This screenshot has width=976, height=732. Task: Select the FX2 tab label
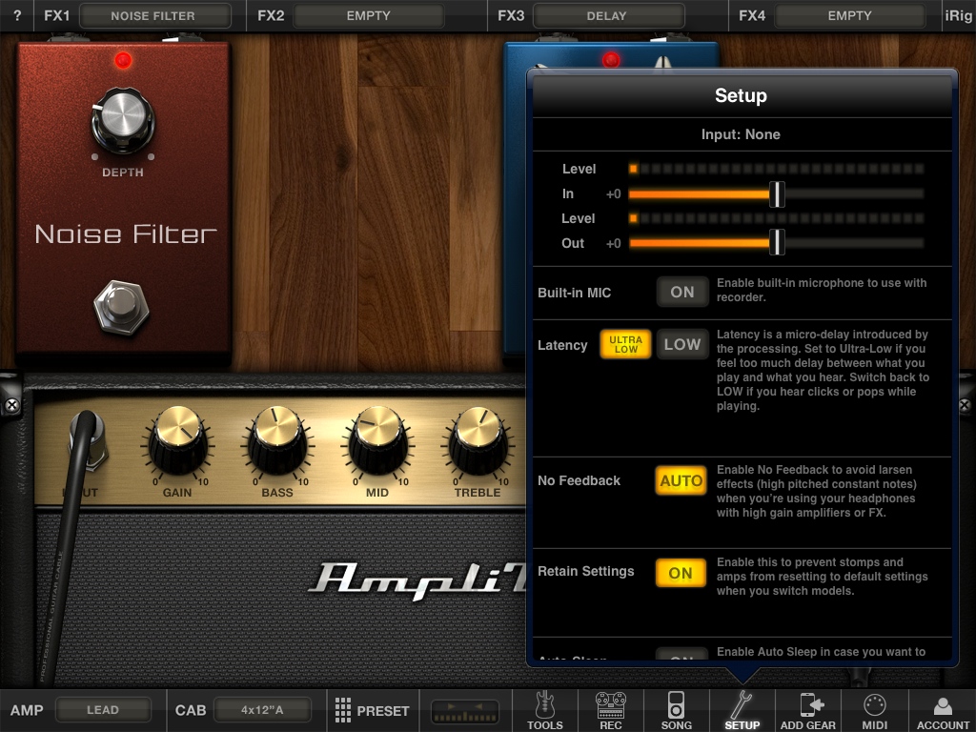point(271,15)
